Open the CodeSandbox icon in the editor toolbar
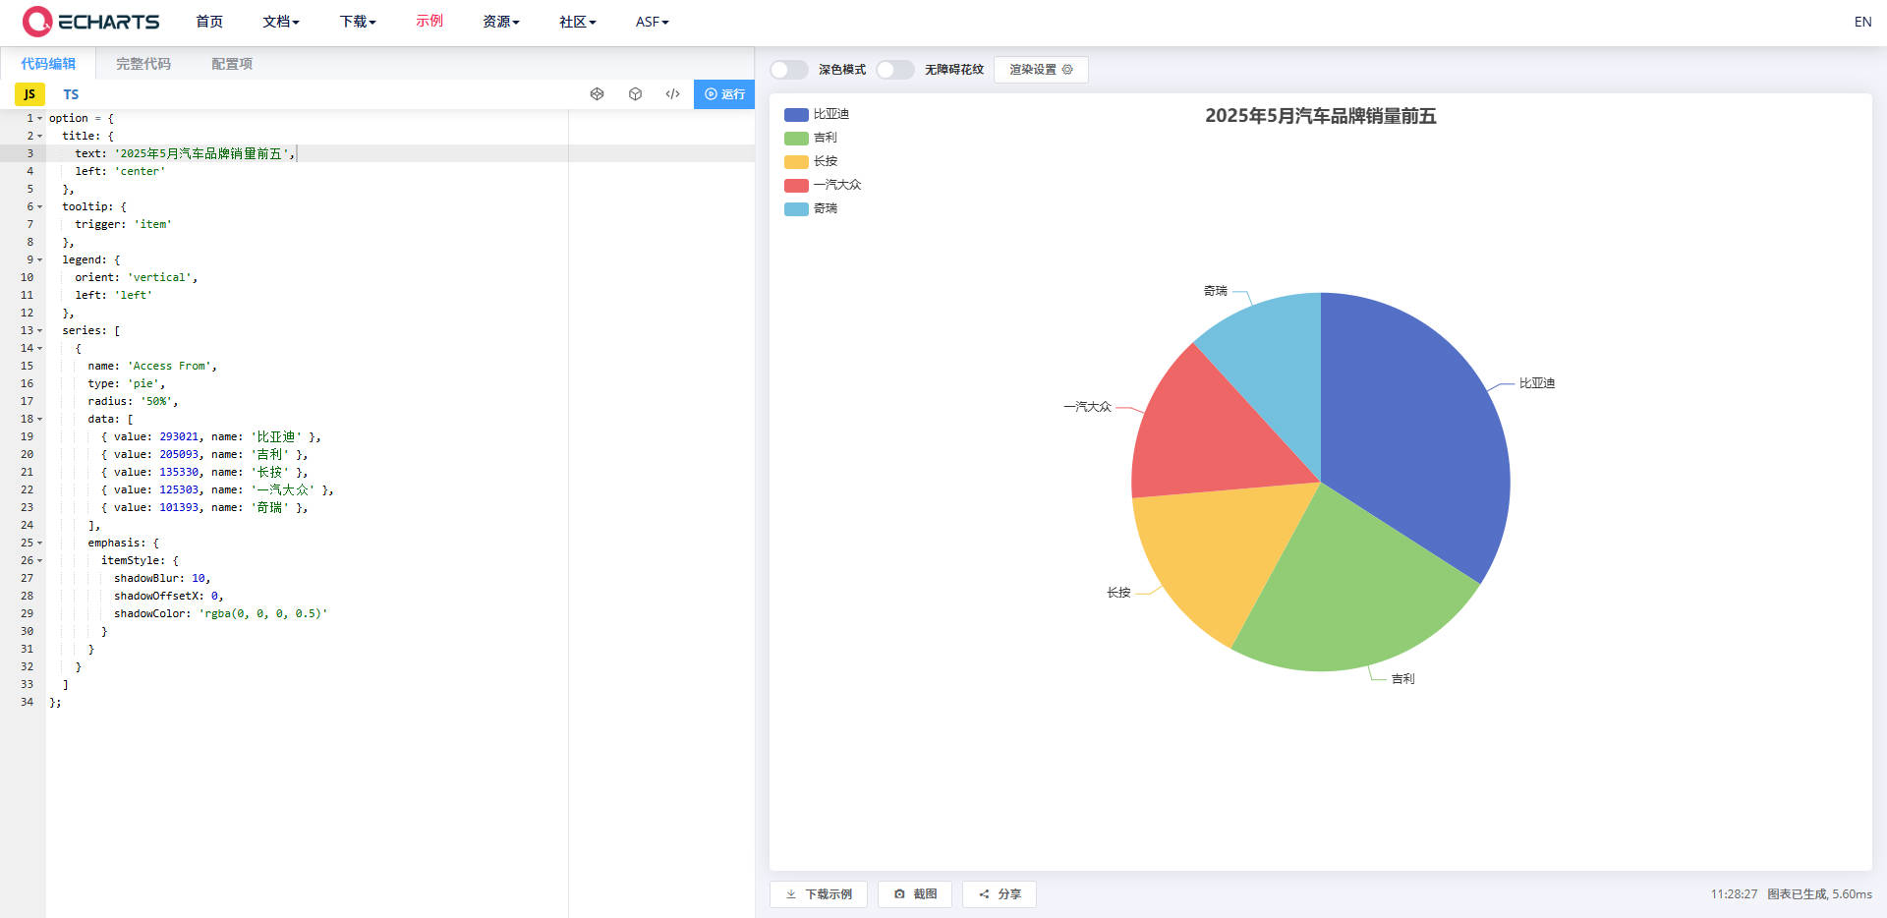 (597, 94)
